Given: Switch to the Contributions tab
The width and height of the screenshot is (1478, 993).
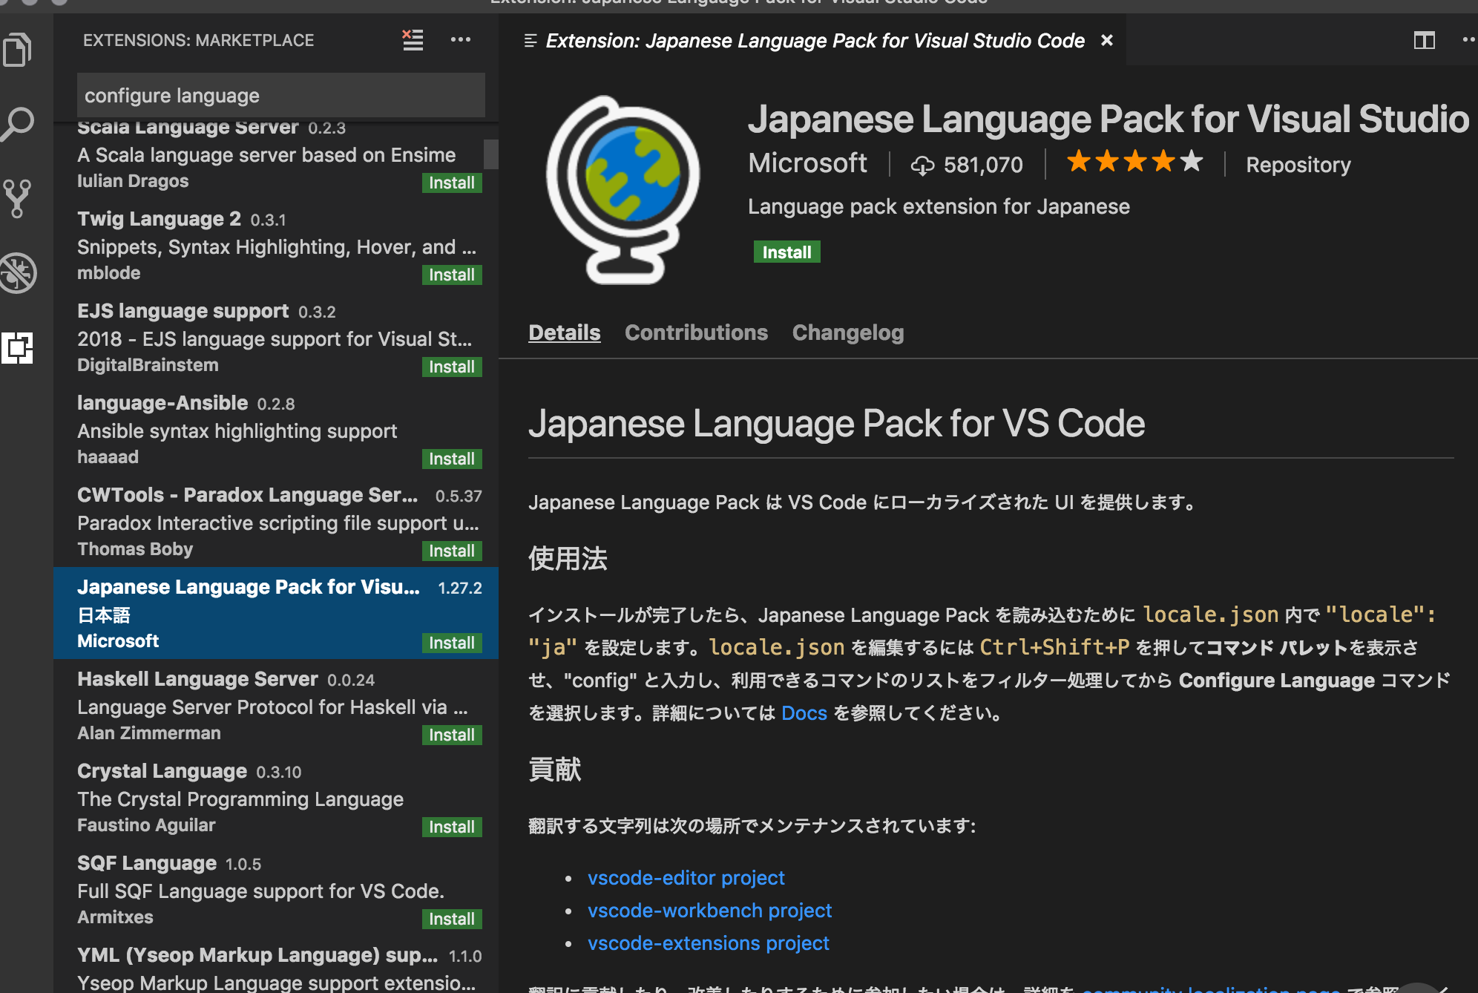Looking at the screenshot, I should click(696, 331).
